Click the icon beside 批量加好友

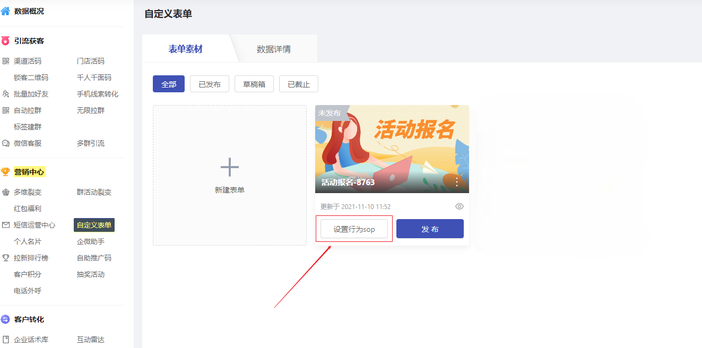[x=6, y=94]
